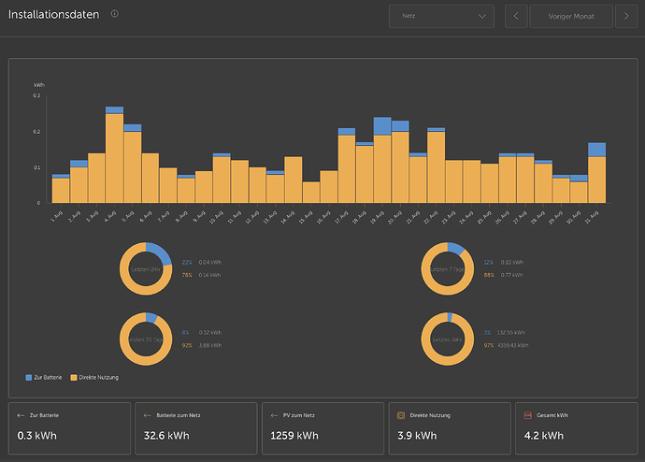Click the 1259 kWh value
Image resolution: width=645 pixels, height=462 pixels.
click(294, 436)
